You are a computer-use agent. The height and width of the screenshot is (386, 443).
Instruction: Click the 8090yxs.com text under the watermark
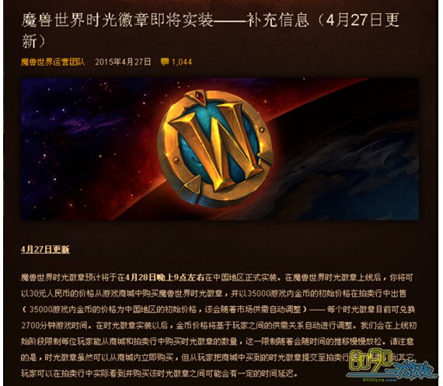click(x=378, y=380)
